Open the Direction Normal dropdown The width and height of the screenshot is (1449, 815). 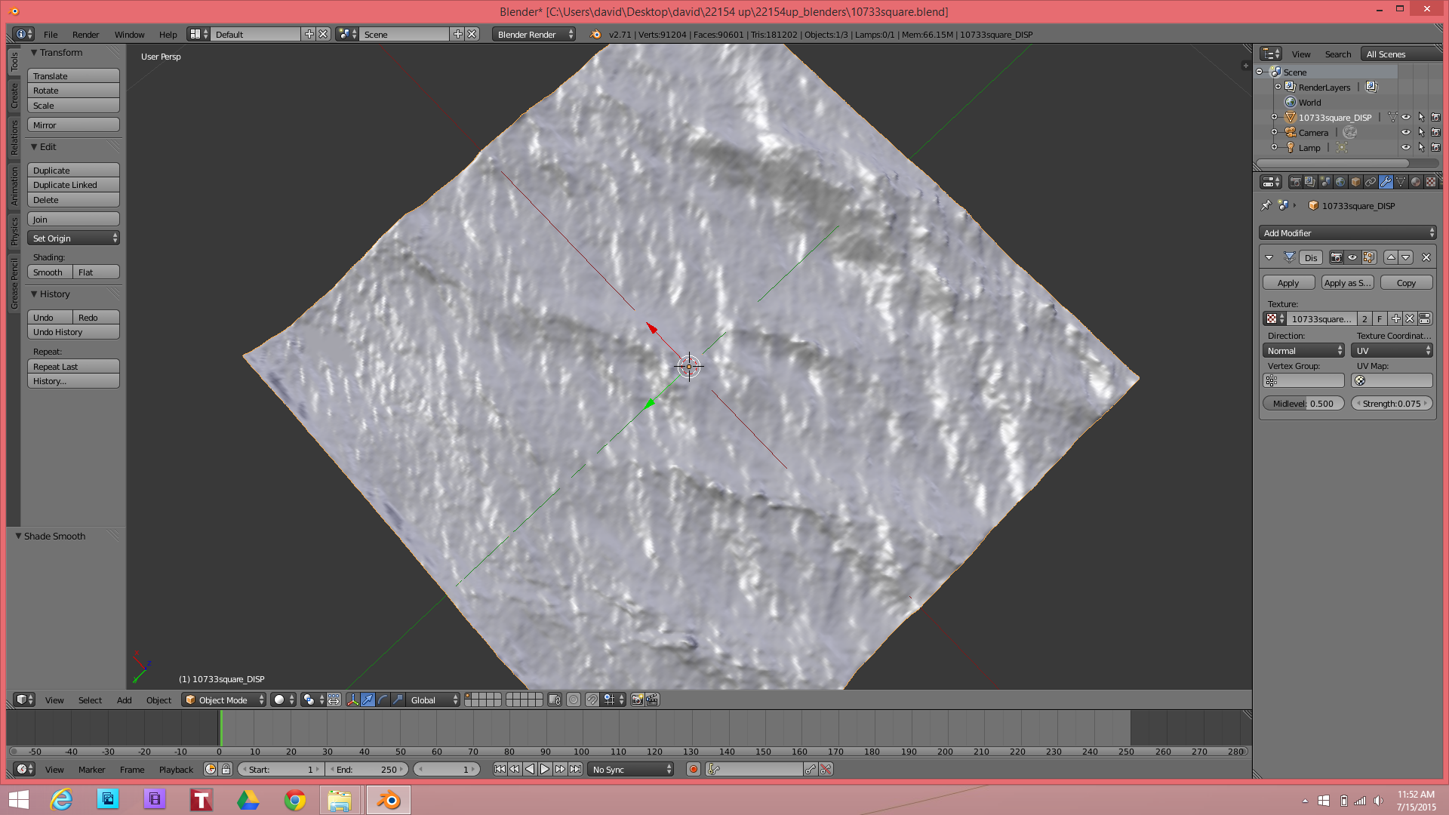tap(1303, 350)
